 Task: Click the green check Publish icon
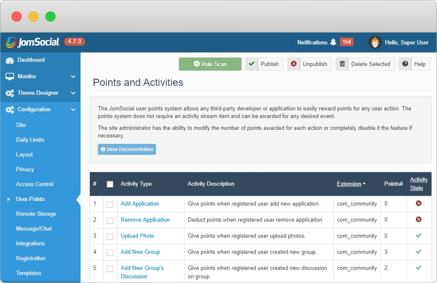pyautogui.click(x=252, y=64)
